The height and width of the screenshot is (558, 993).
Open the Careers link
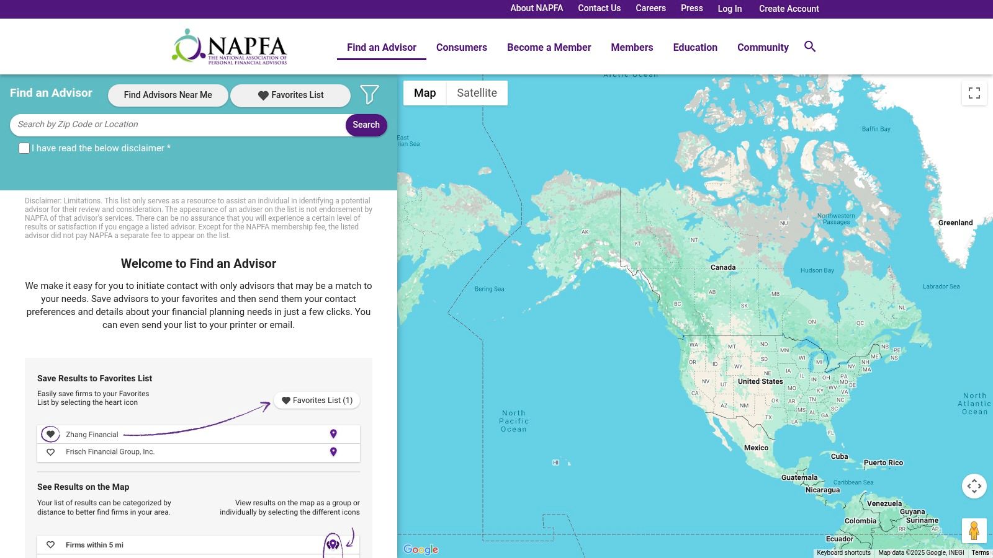[x=650, y=8]
